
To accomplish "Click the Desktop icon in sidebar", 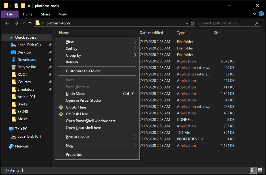I will pos(14,52).
